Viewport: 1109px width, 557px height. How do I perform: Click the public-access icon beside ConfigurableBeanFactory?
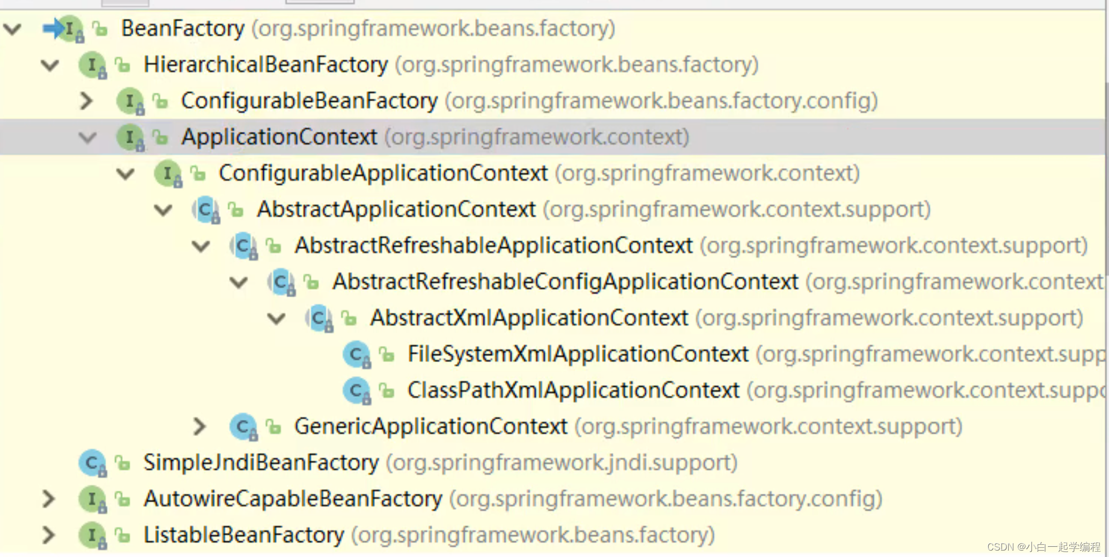coord(160,101)
